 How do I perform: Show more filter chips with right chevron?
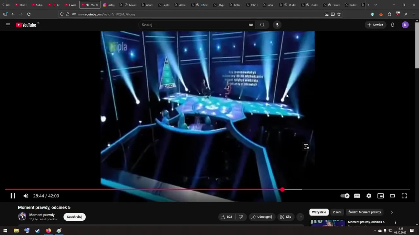click(x=392, y=212)
